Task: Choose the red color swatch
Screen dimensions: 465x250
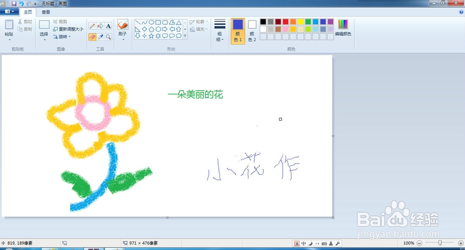Action: click(x=286, y=22)
